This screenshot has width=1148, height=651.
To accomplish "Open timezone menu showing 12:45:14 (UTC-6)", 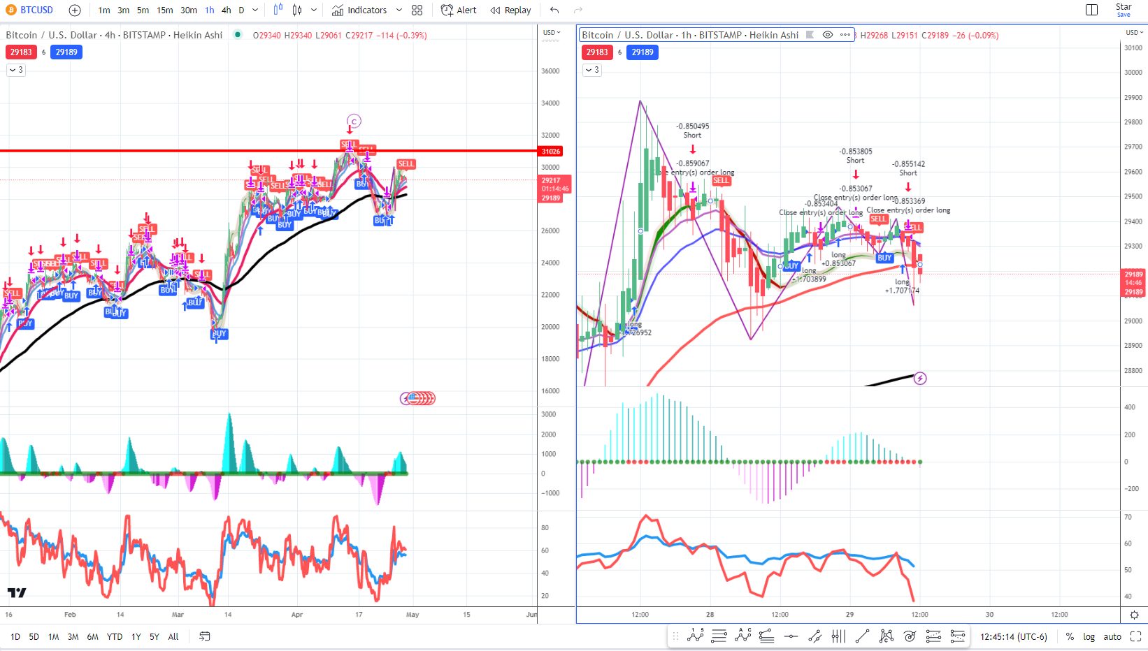I will click(x=1014, y=637).
